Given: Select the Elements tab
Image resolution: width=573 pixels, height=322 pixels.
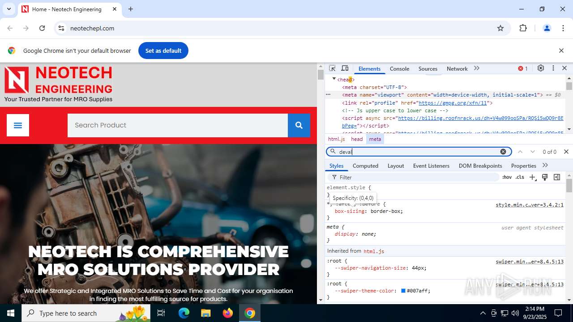Looking at the screenshot, I should pos(369,68).
